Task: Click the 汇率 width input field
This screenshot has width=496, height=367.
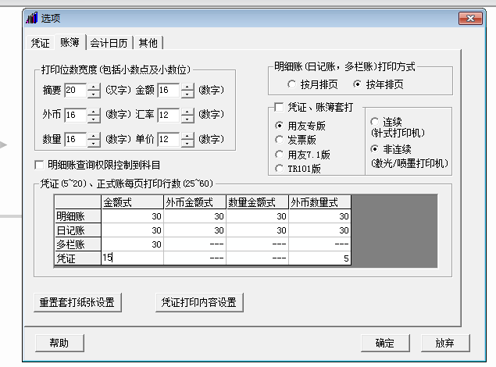Action: point(169,115)
